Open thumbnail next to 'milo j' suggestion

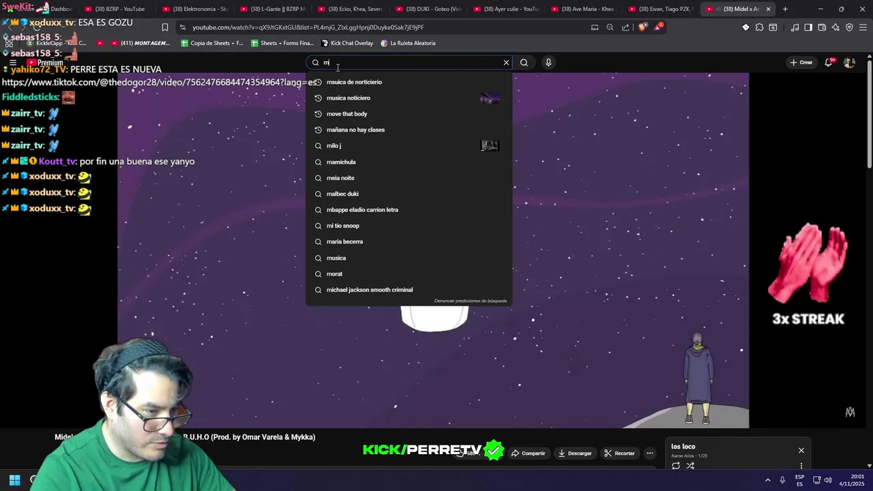click(x=490, y=145)
